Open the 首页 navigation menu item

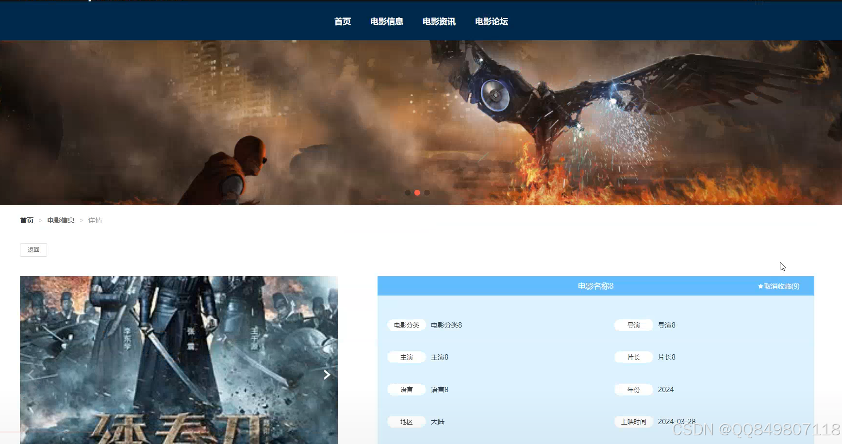[342, 21]
